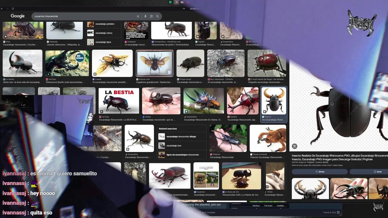The width and height of the screenshot is (388, 218).
Task: Open search by image via Lens icon in search bar
Action: (x=152, y=16)
